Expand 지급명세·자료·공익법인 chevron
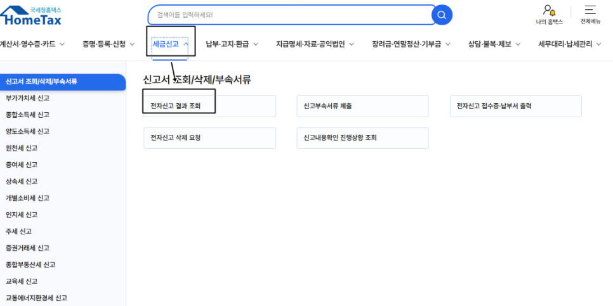This screenshot has width=613, height=306. coord(352,44)
